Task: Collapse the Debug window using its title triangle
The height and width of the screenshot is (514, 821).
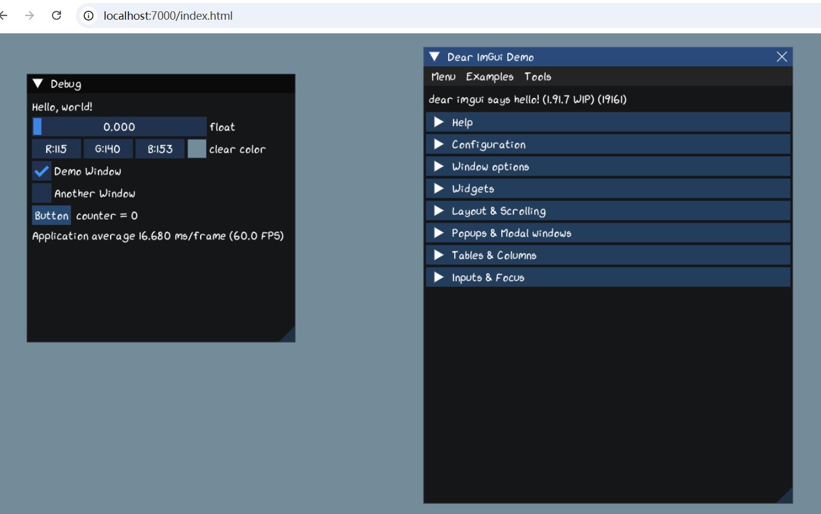Action: point(39,84)
